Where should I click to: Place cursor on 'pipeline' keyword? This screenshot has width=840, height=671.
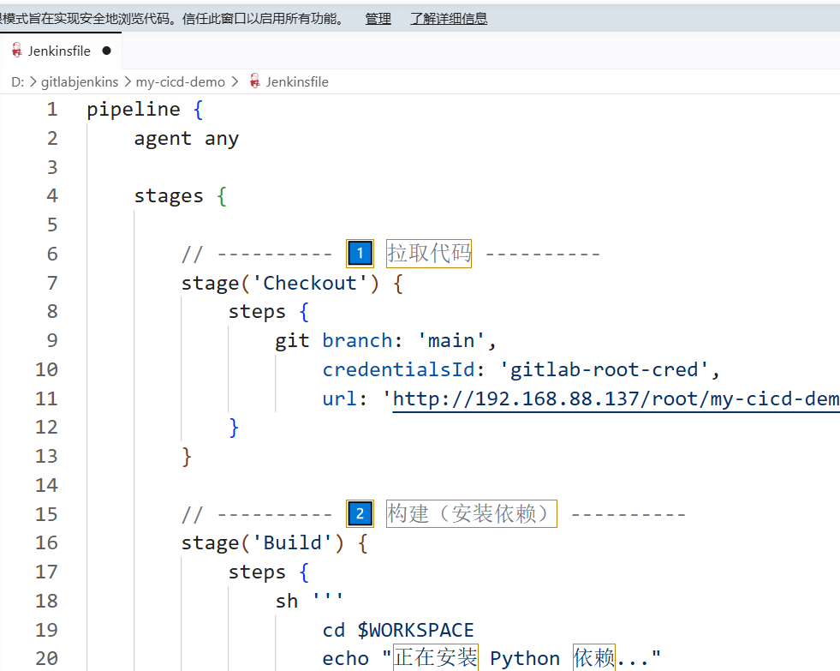tap(134, 110)
